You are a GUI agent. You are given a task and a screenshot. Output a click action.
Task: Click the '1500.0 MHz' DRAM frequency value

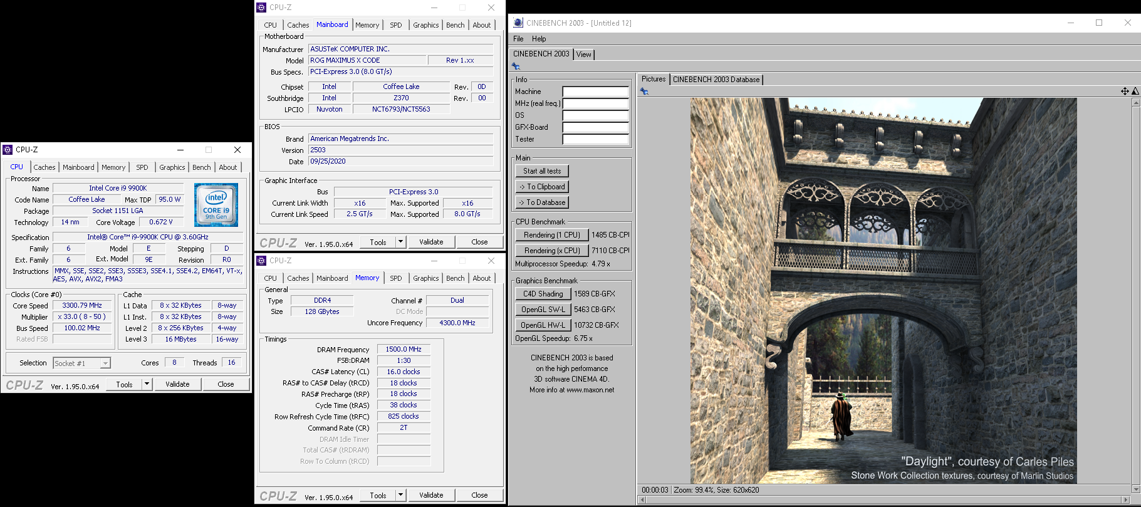[x=404, y=349]
